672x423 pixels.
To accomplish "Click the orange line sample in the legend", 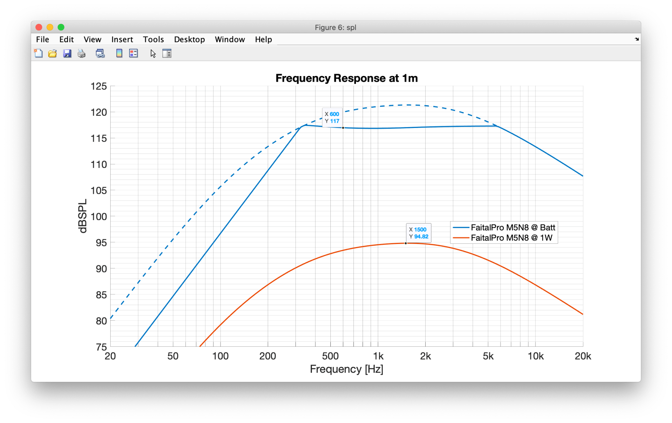I will (461, 238).
